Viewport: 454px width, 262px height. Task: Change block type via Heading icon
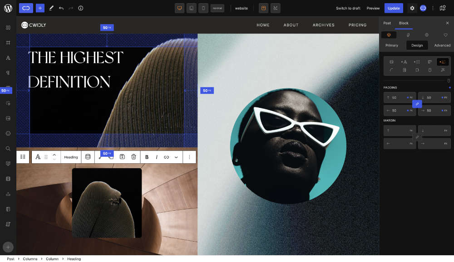tap(38, 157)
